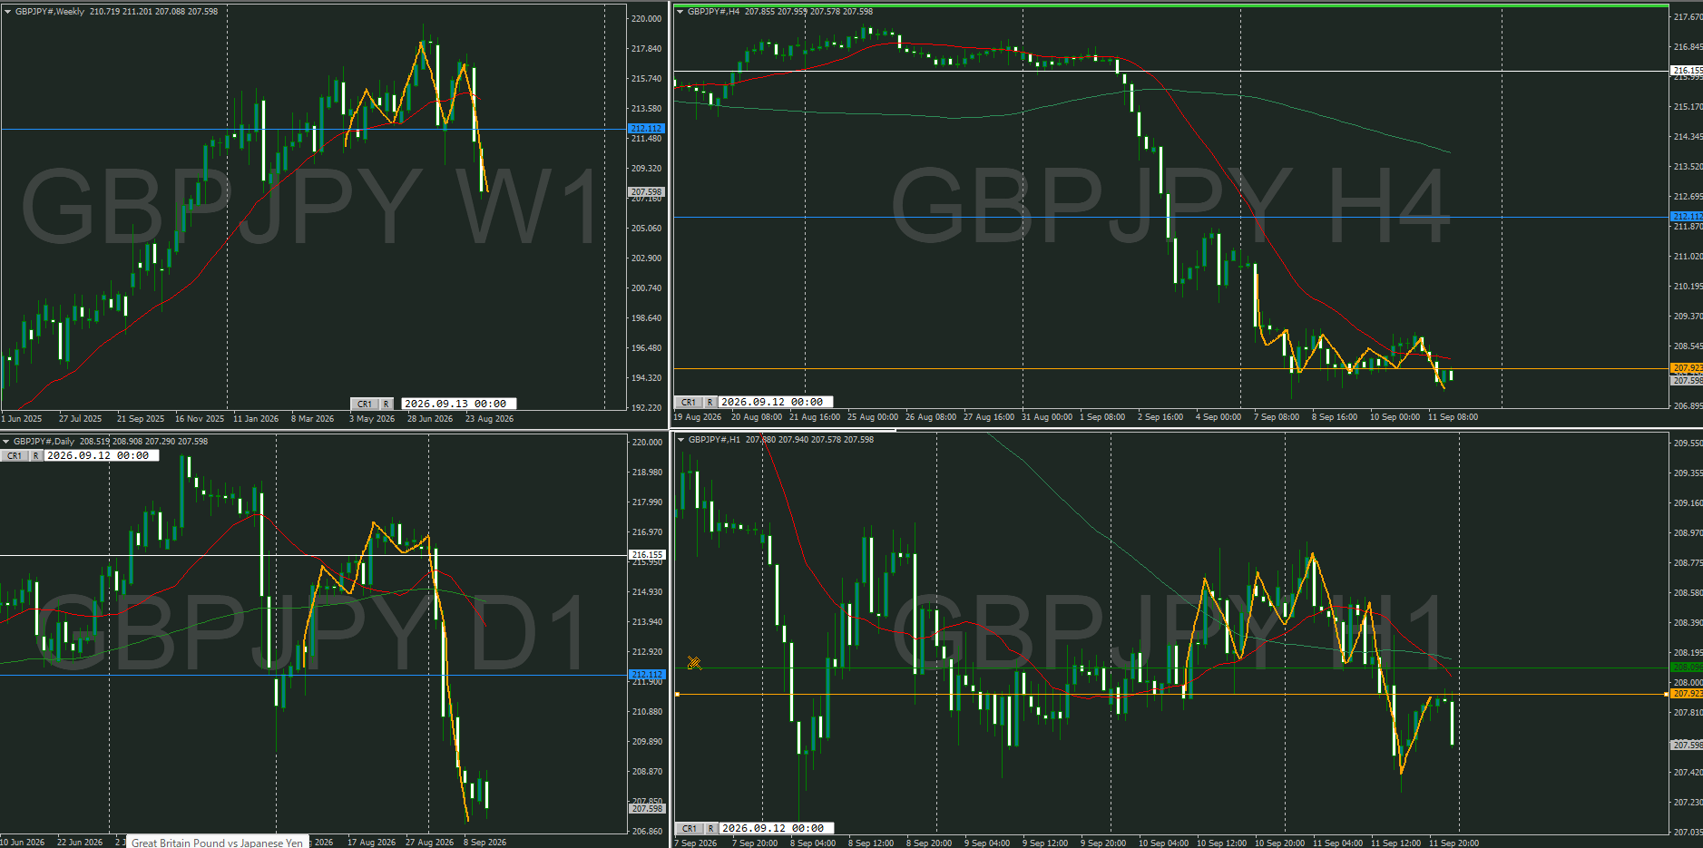Click the orange pencil icon on H1 chart
The width and height of the screenshot is (1703, 848).
[694, 663]
